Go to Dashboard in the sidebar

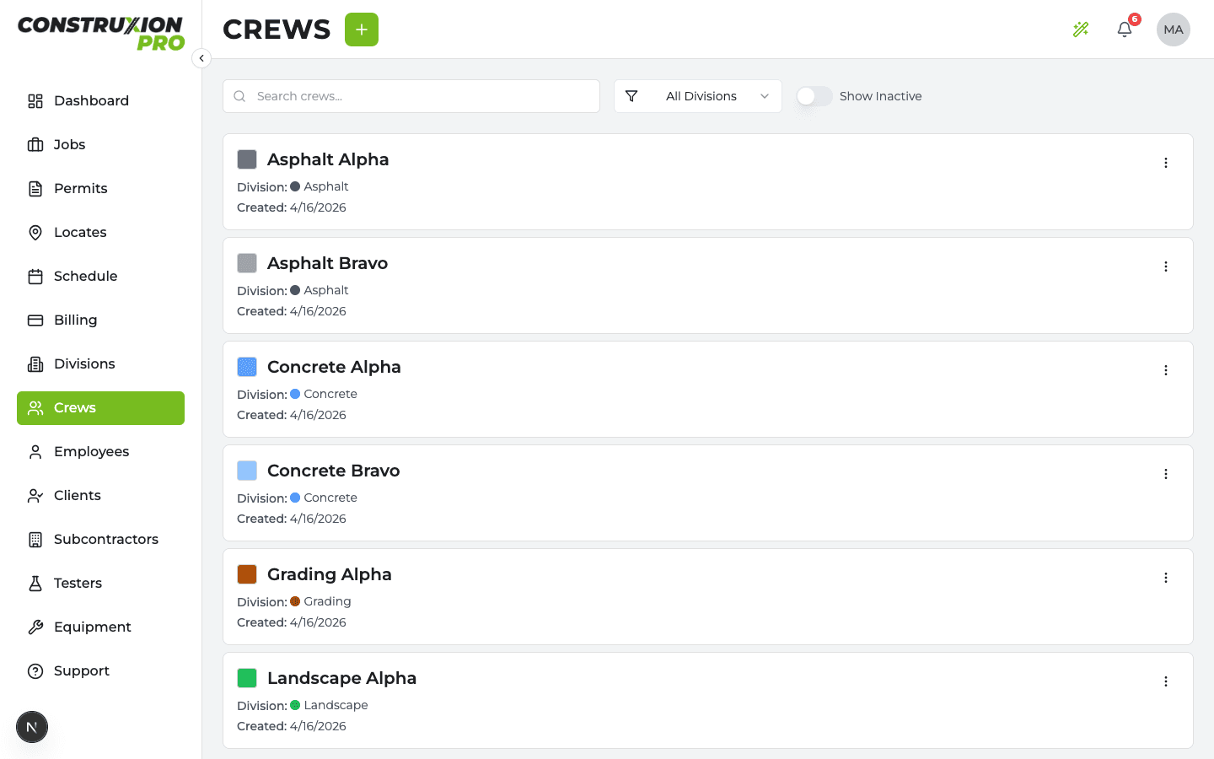tap(100, 101)
